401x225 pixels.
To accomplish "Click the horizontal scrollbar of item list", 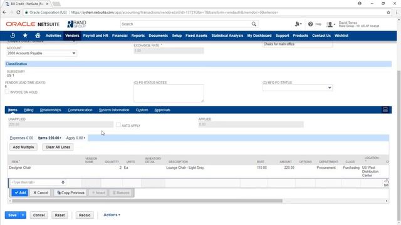I will pos(147,201).
